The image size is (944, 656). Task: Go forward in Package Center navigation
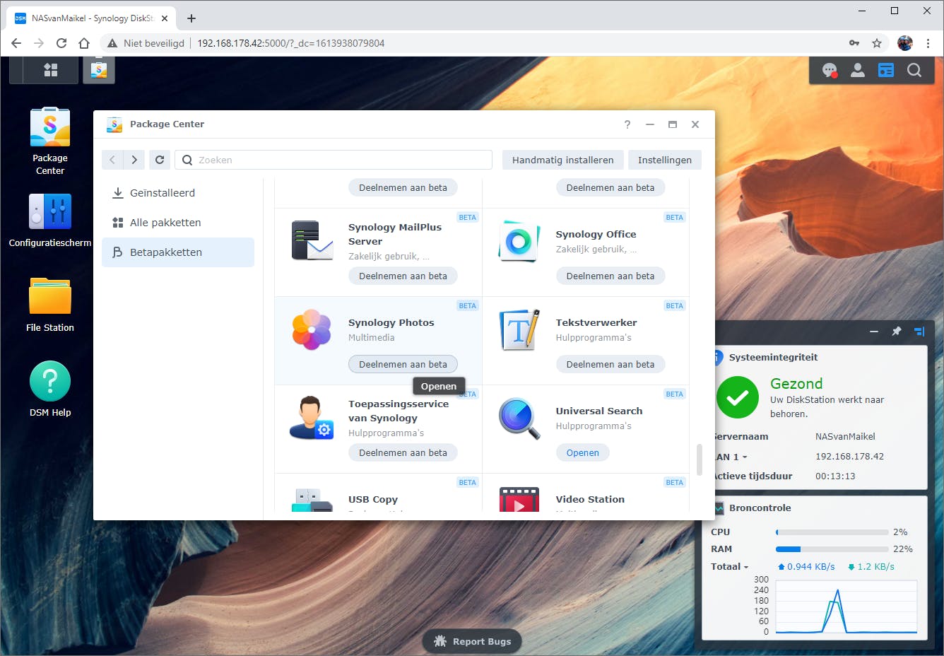click(134, 160)
